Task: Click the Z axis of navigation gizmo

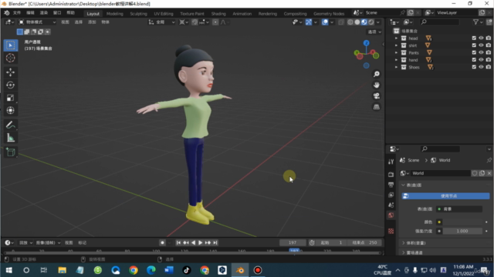Action: point(366,43)
